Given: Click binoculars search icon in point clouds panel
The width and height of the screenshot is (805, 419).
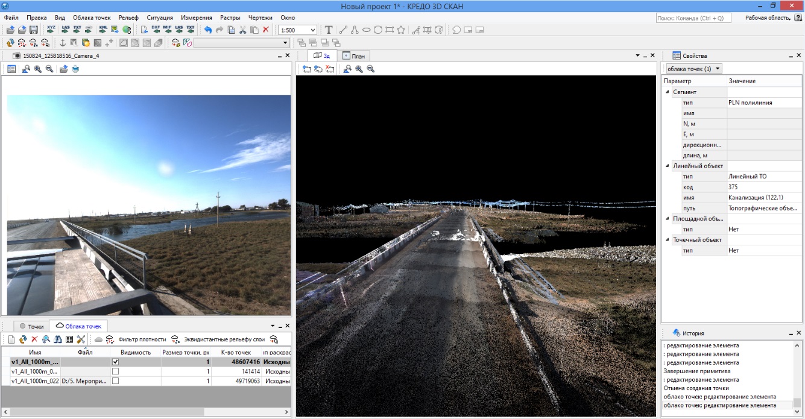Looking at the screenshot, I should tap(58, 339).
